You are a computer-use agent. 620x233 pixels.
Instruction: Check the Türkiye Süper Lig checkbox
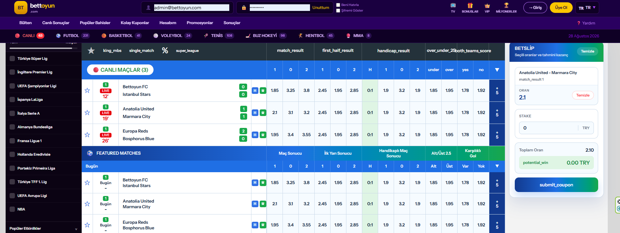(x=12, y=58)
